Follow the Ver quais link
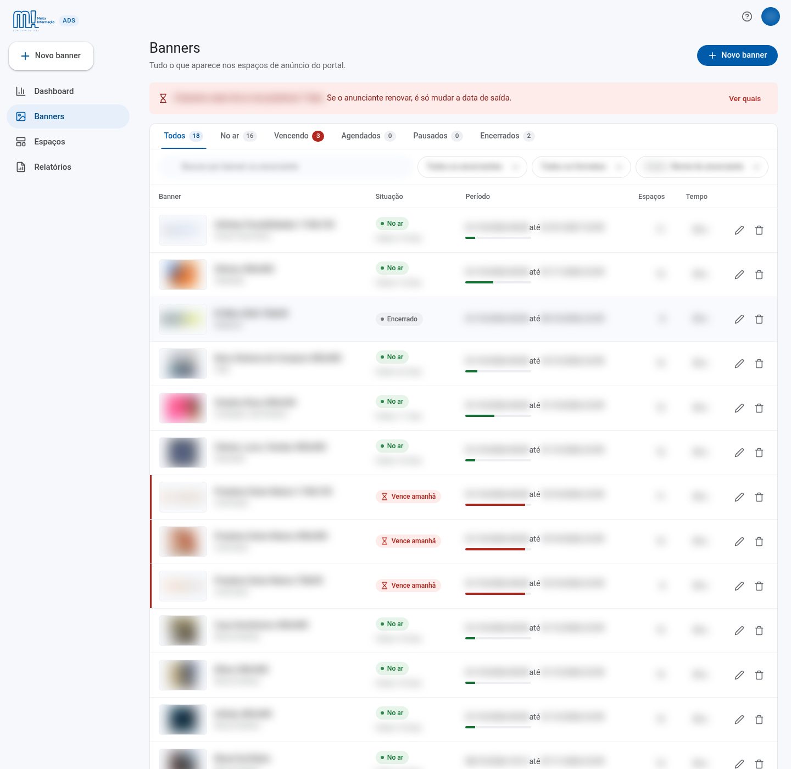This screenshot has height=769, width=791. click(x=745, y=99)
